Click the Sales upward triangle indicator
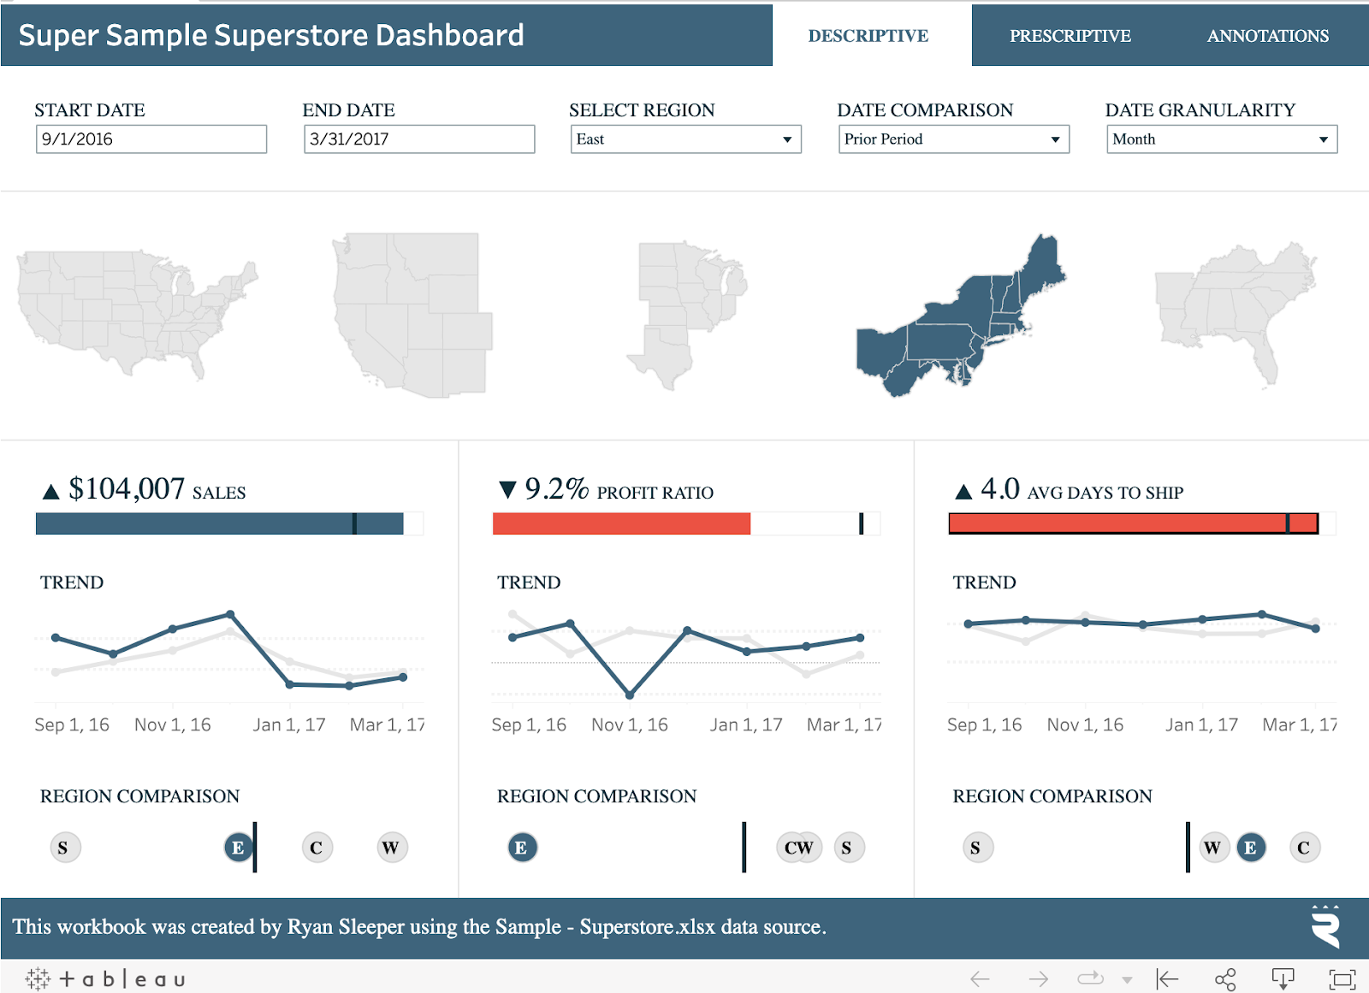1369x993 pixels. pyautogui.click(x=50, y=491)
